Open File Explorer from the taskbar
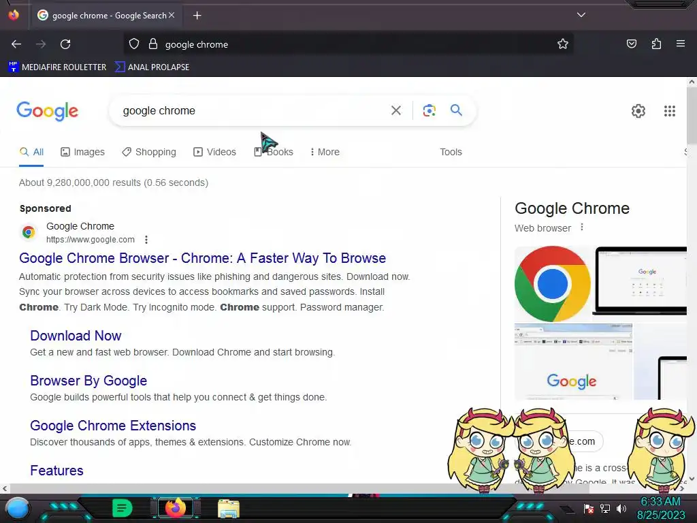Screen dimensions: 697x523 (x=229, y=508)
